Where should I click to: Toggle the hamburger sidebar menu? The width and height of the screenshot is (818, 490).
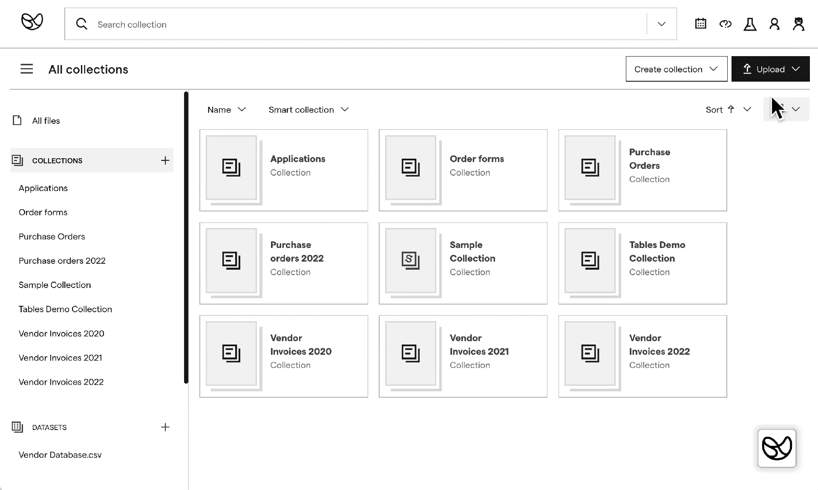[26, 69]
